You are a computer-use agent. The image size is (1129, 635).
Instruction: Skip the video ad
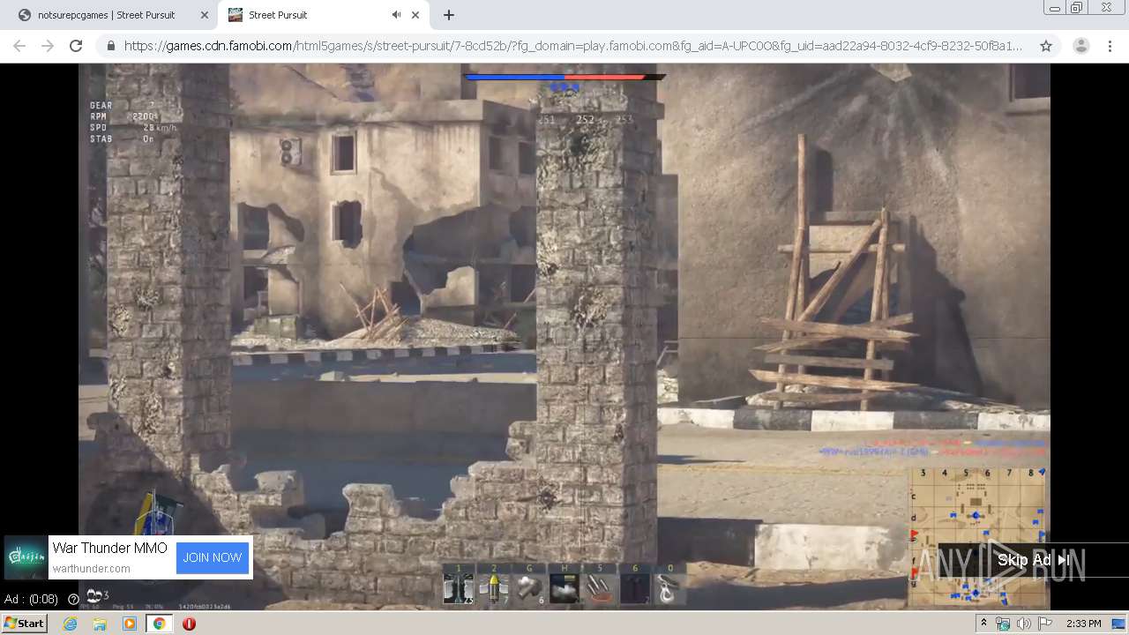point(1033,560)
